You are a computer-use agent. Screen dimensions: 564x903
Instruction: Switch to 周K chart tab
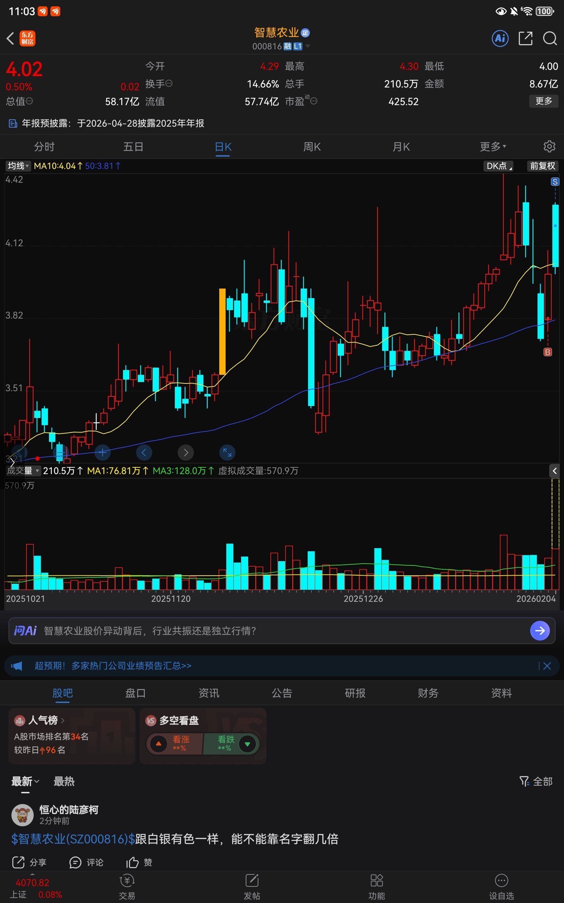click(312, 147)
